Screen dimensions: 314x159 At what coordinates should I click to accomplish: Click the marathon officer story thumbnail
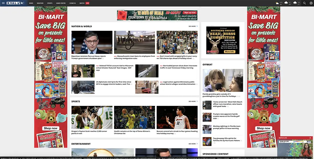(x=207, y=105)
